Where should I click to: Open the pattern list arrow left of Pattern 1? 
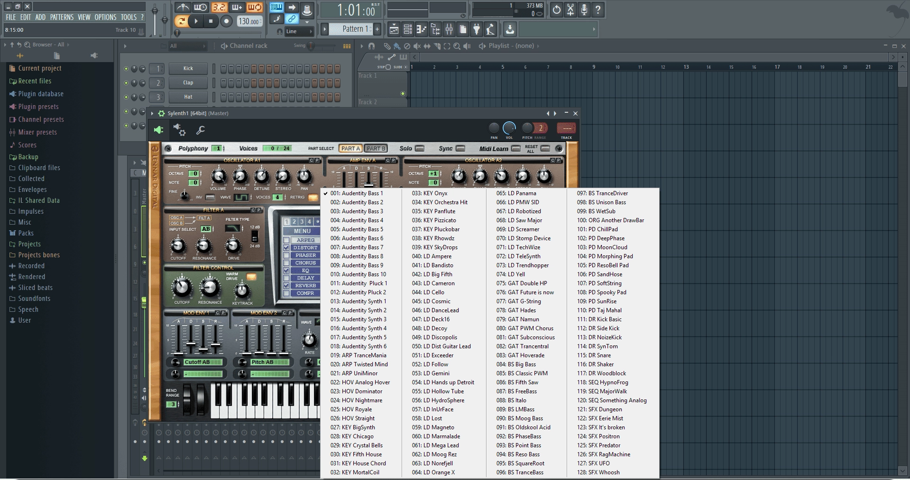pos(325,29)
